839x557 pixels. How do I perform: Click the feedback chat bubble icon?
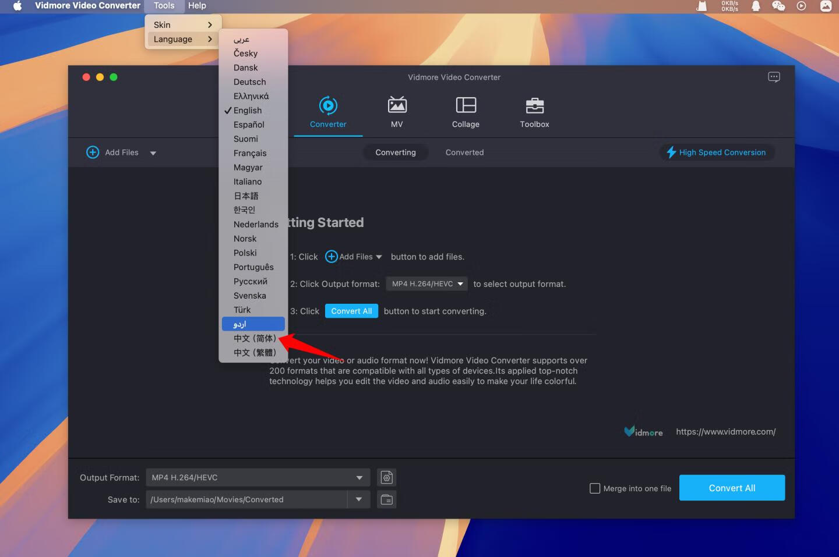pos(774,77)
